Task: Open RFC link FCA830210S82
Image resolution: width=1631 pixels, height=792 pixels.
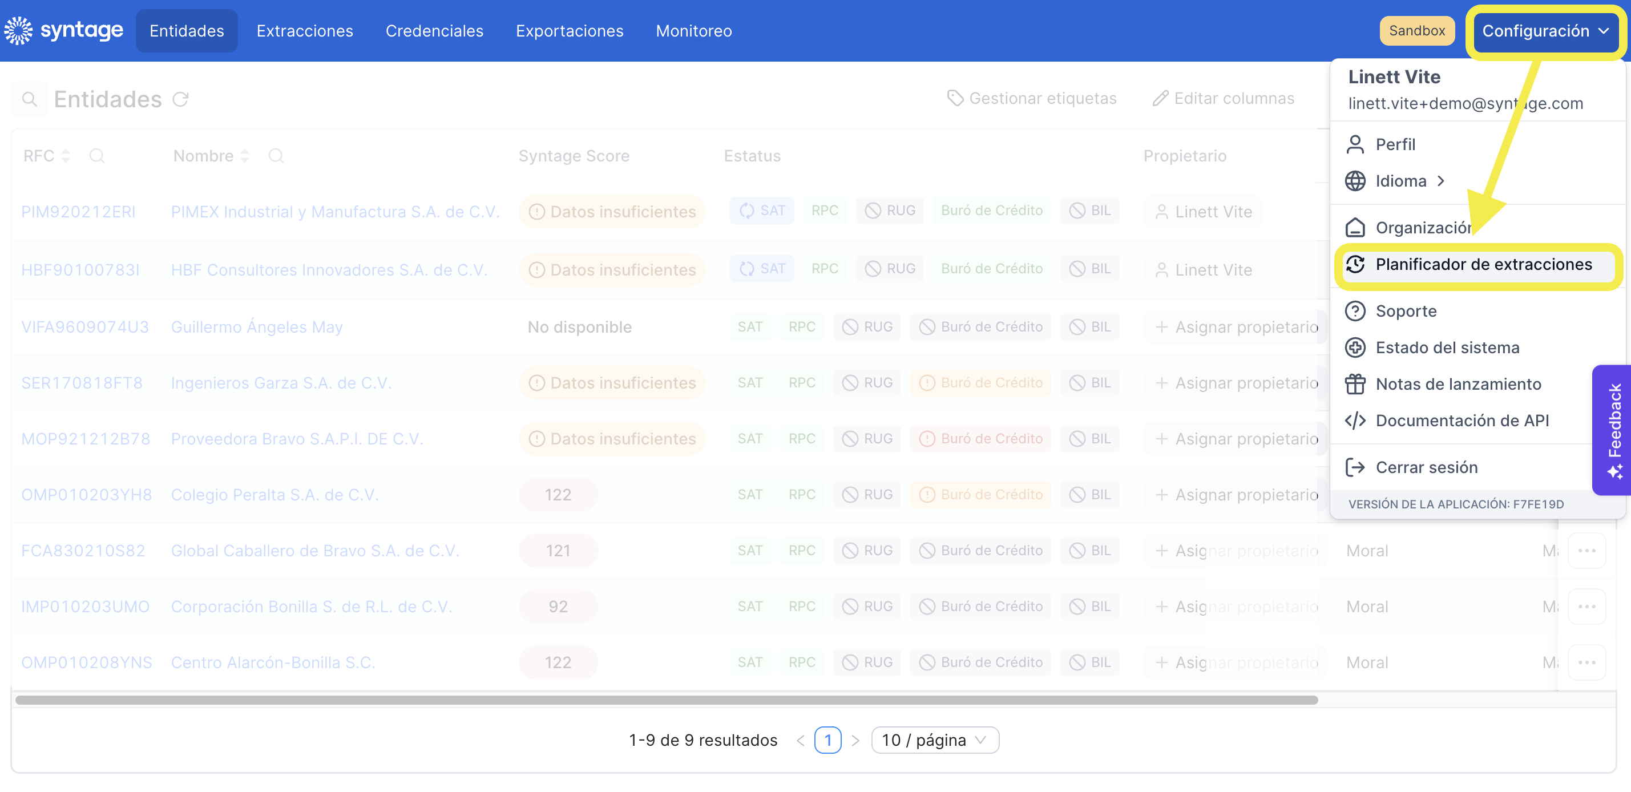Action: [83, 551]
